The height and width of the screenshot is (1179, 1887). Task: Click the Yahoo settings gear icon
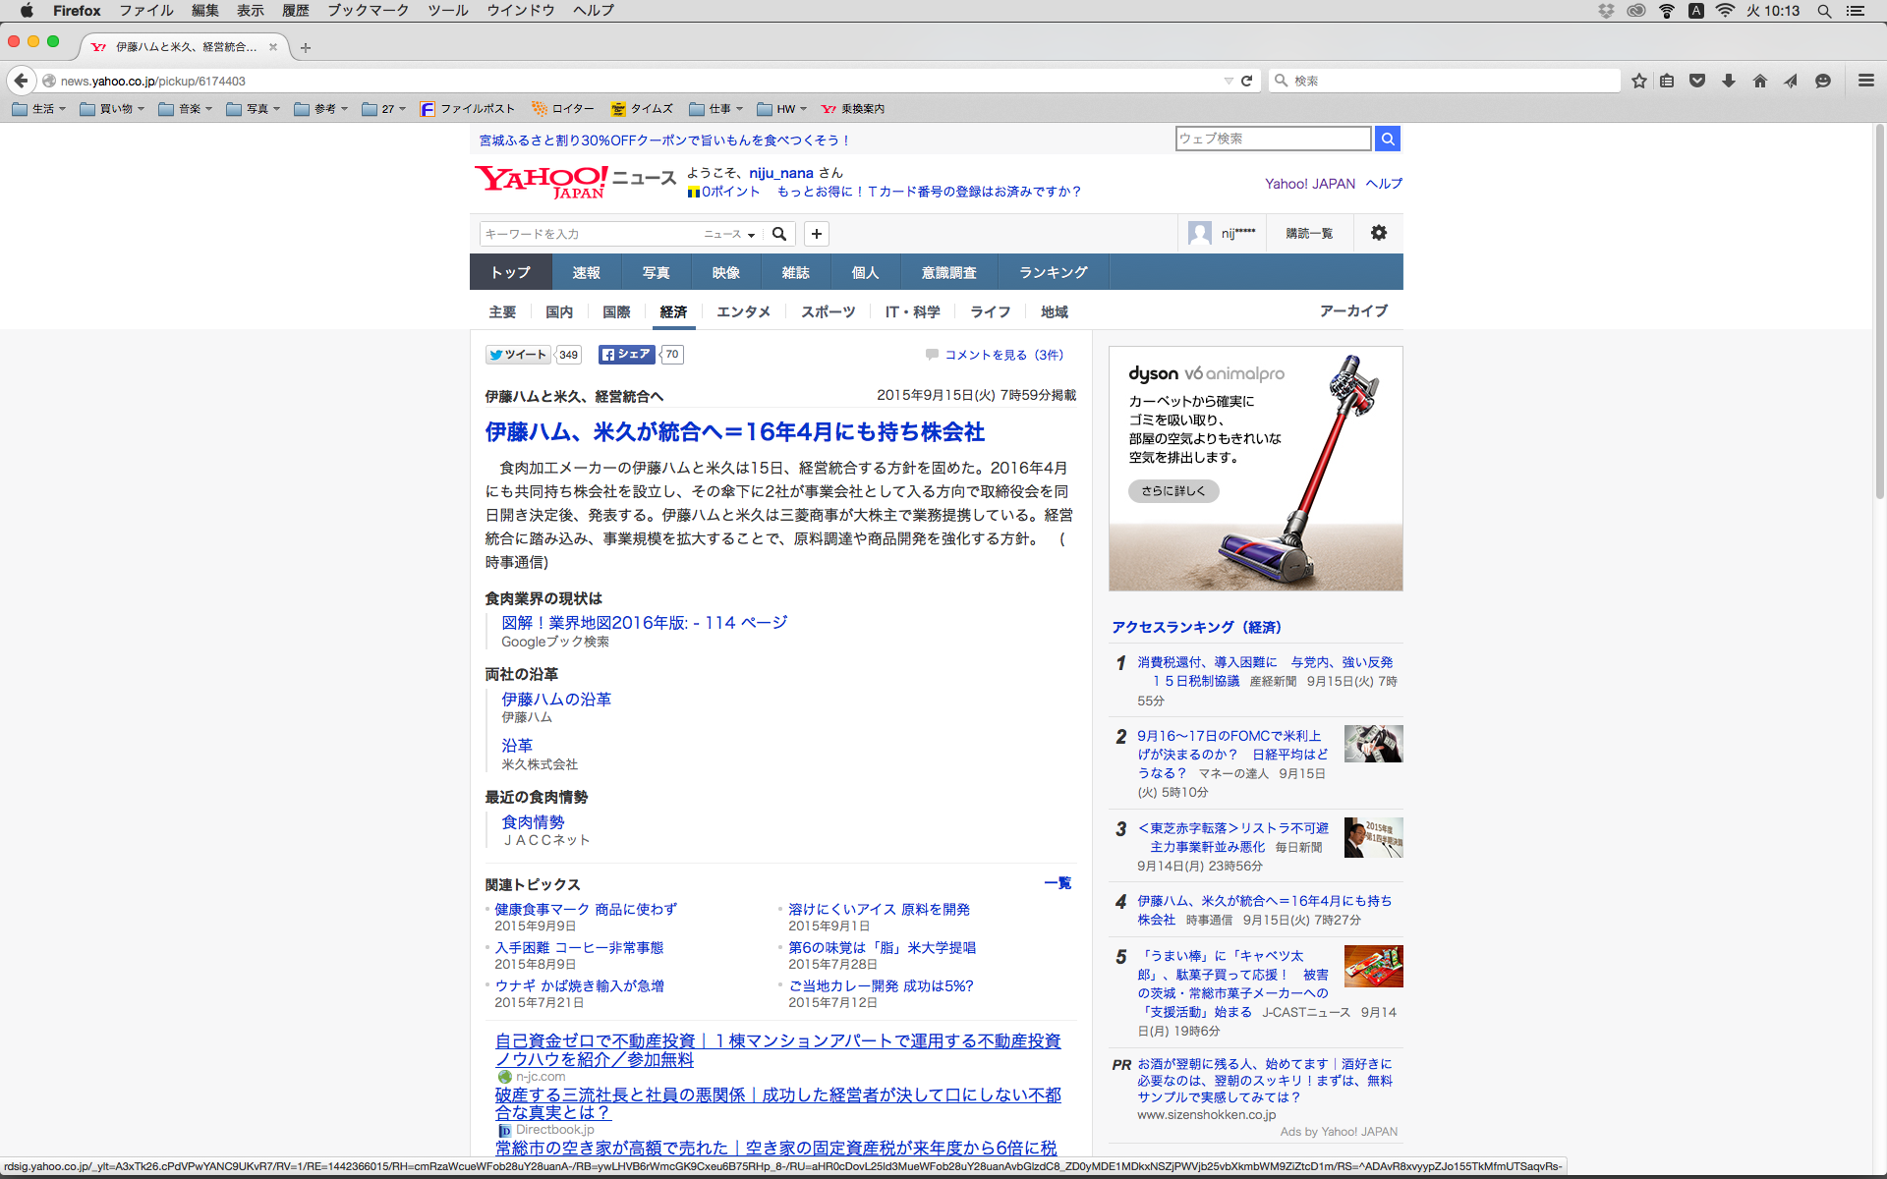tap(1378, 233)
